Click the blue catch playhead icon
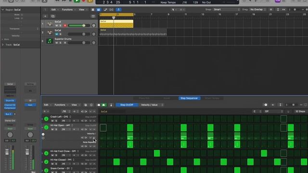This screenshot has height=173, width=308. [119, 10]
